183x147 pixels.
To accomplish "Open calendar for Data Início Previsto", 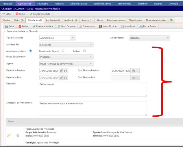I will click(61, 71).
